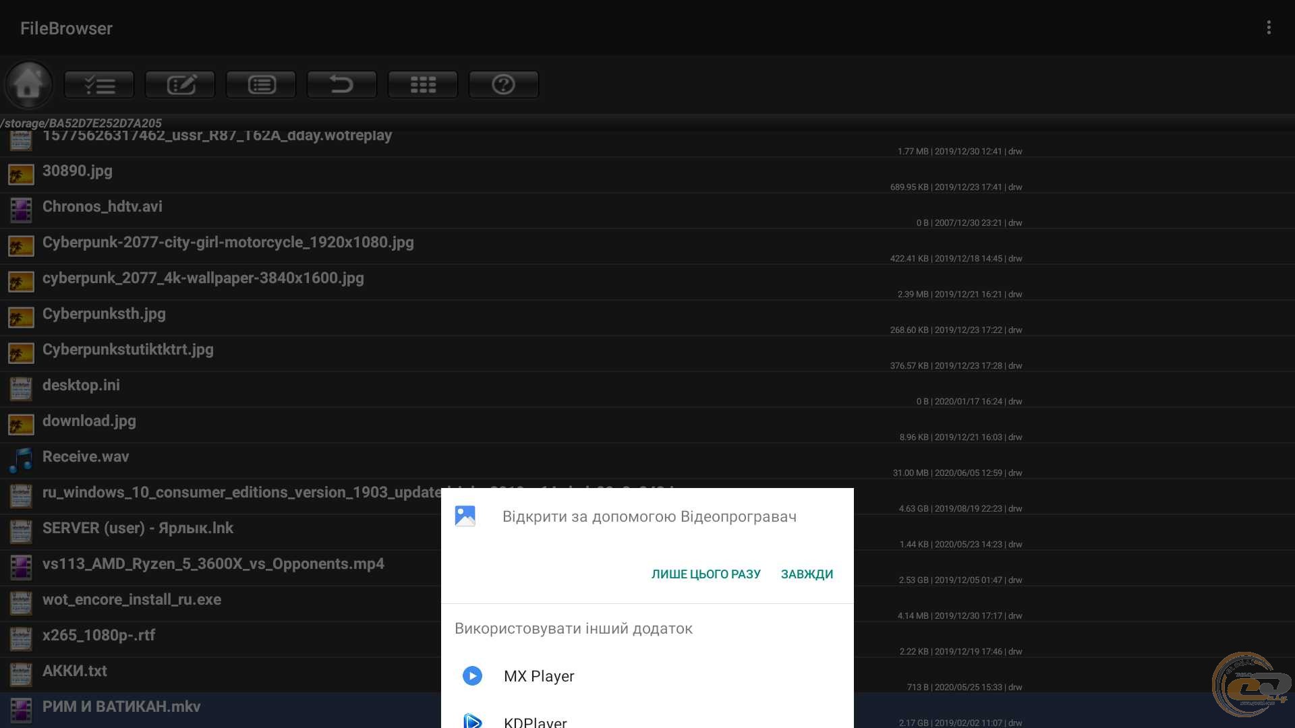Switch to grid view toolbar button
This screenshot has height=728, width=1295.
tap(423, 84)
